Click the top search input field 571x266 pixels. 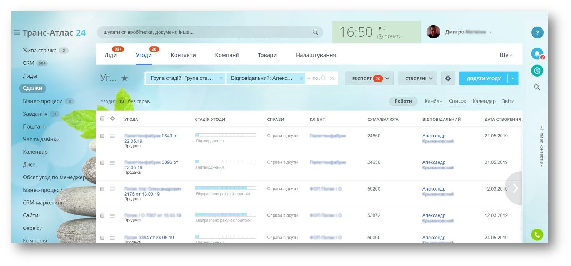coord(205,32)
